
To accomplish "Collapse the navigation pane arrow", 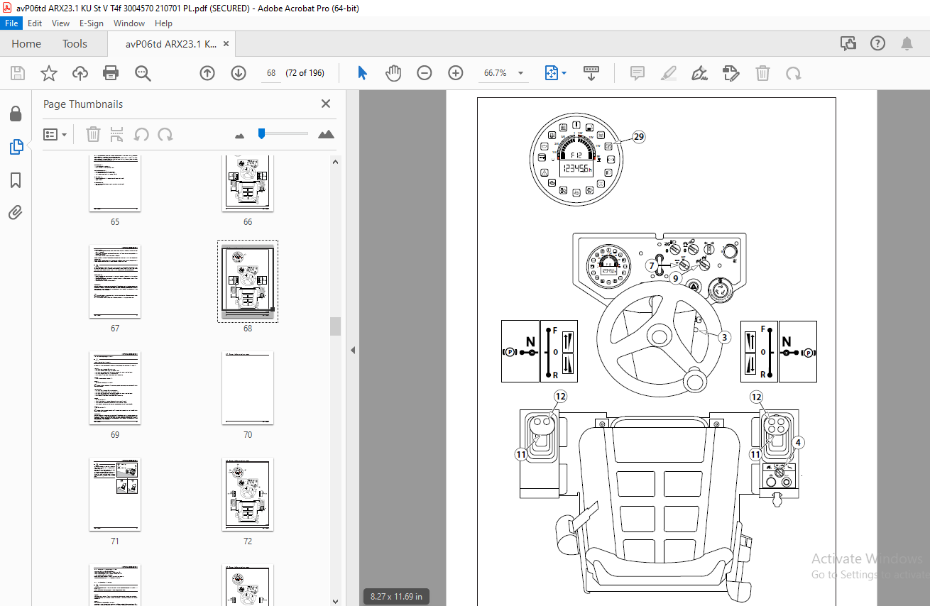I will click(353, 350).
